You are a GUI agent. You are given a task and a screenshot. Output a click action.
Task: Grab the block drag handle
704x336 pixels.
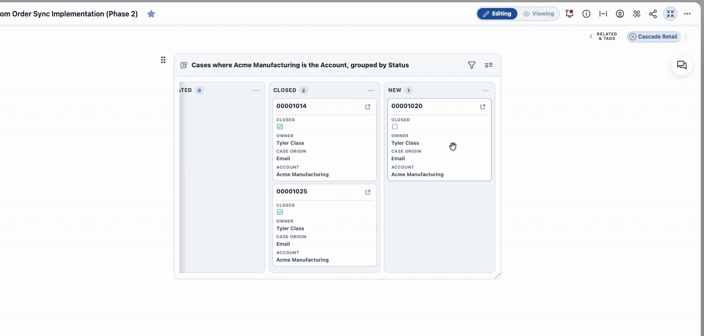click(163, 60)
